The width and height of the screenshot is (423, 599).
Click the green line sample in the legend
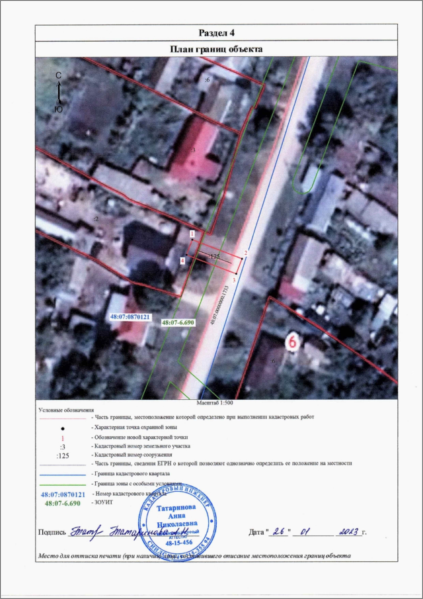[x=61, y=484]
